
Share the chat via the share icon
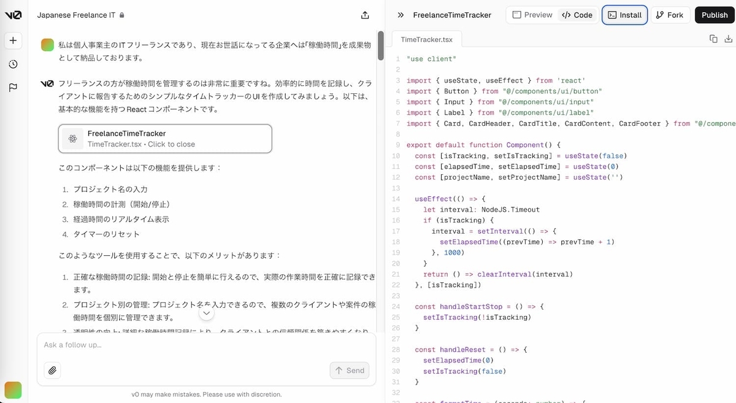[x=364, y=15]
